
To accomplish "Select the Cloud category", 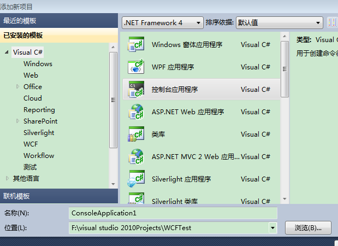I will [33, 98].
